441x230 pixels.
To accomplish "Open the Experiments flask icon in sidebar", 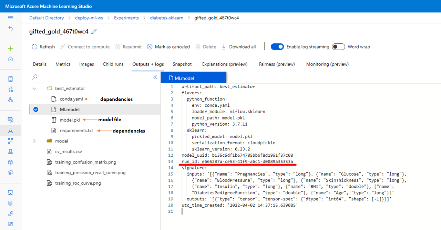I will click(x=10, y=130).
